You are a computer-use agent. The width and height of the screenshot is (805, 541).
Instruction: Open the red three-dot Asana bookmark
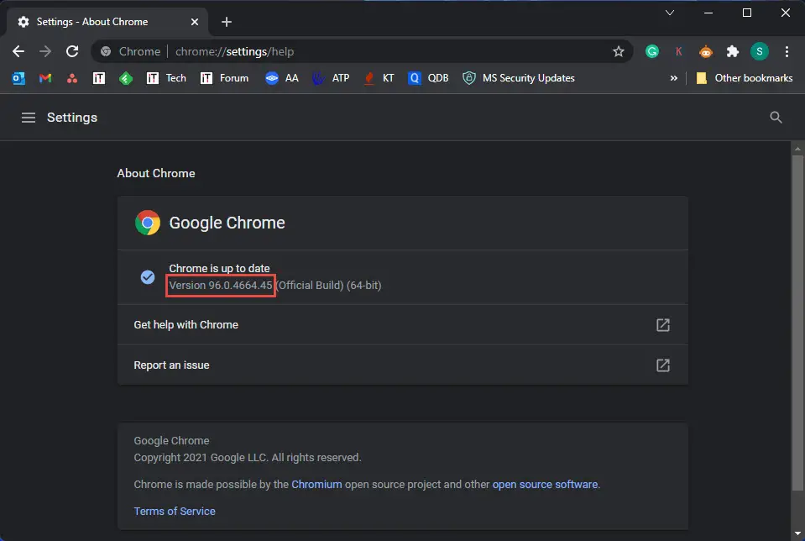(x=72, y=78)
